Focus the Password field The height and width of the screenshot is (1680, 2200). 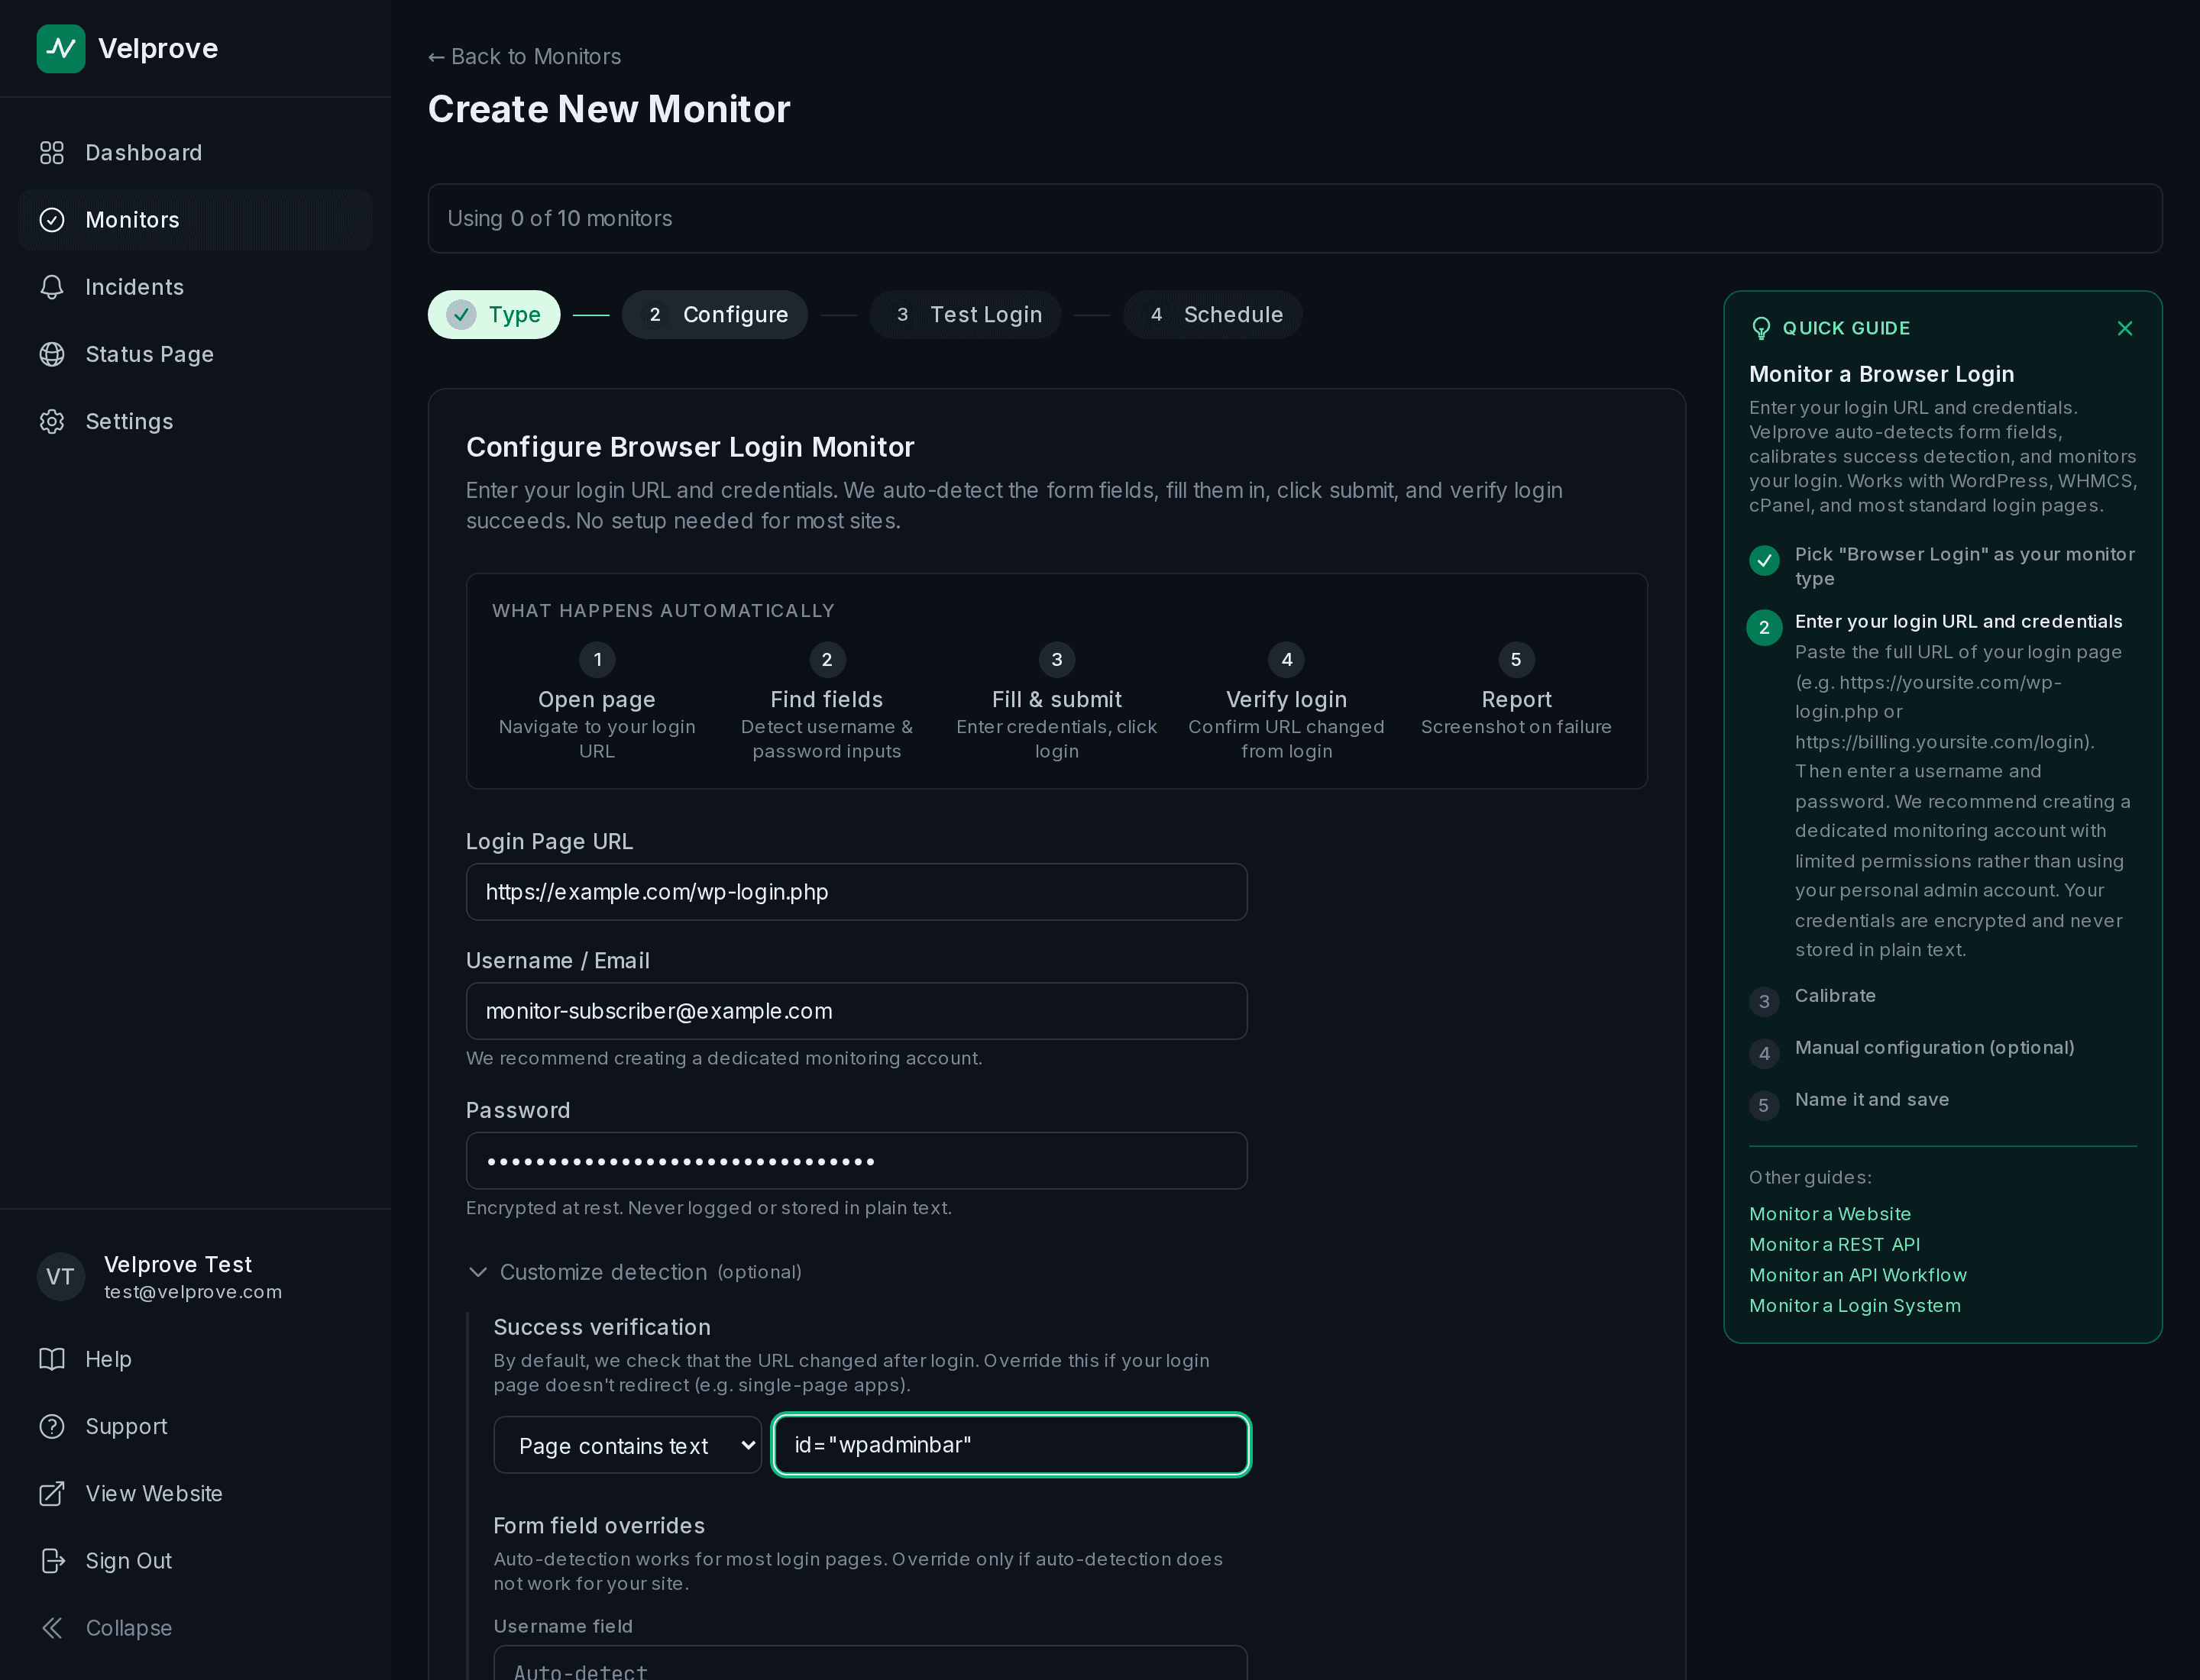coord(856,1161)
